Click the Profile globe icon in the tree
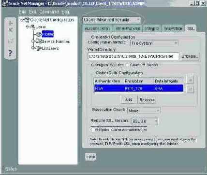207x175 pixels. point(39,34)
